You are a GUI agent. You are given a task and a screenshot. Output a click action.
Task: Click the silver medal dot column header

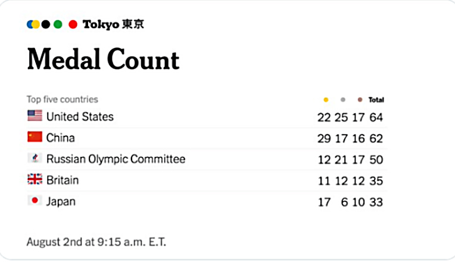[342, 100]
